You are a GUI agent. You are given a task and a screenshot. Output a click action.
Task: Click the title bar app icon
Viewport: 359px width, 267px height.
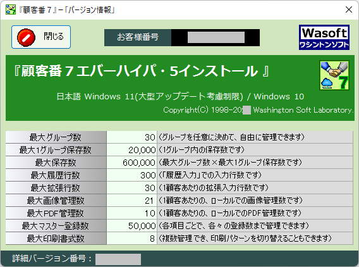tap(11, 9)
